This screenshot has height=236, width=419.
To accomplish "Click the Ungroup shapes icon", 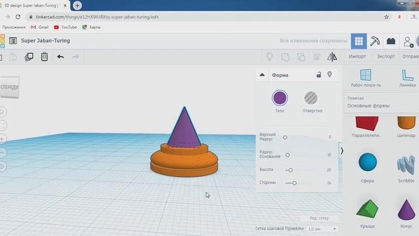I will 301,57.
